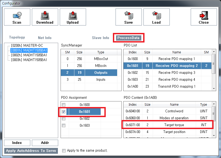Uncheck the 0x1601 PDO assignment checkbox
Image resolution: width=221 pixels, height=158 pixels.
click(x=63, y=112)
